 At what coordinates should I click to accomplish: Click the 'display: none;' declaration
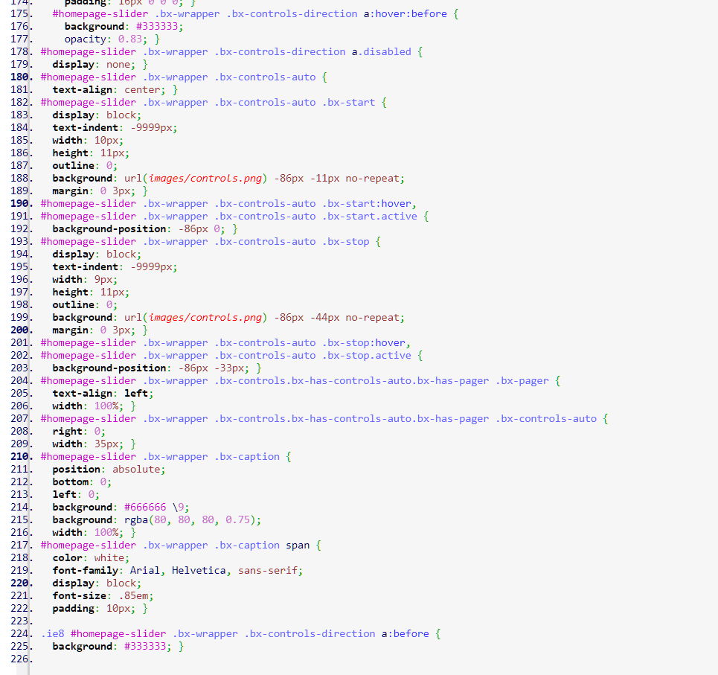[x=94, y=64]
